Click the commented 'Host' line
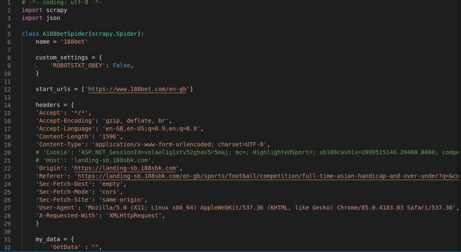 pos(95,160)
